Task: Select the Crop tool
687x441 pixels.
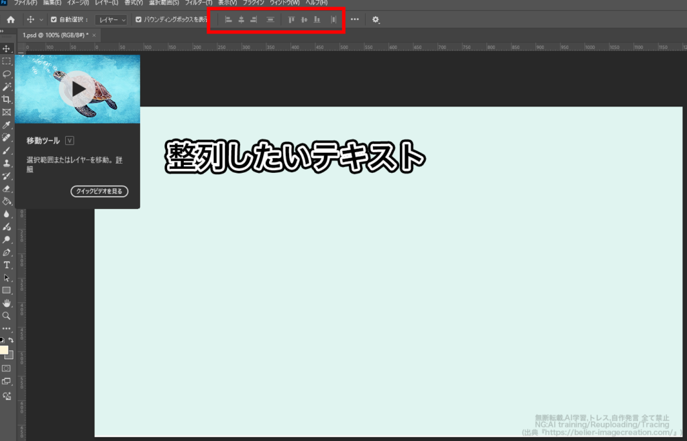Action: [x=7, y=98]
